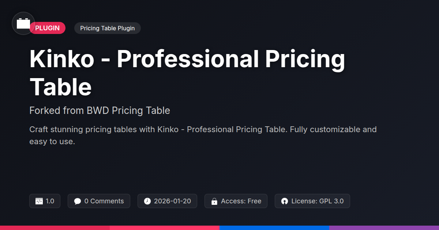Click the speech bubble comments icon
439x230 pixels.
[x=77, y=201]
